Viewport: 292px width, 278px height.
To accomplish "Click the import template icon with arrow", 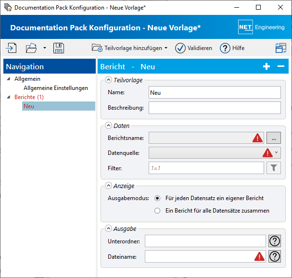I will click(x=11, y=48).
